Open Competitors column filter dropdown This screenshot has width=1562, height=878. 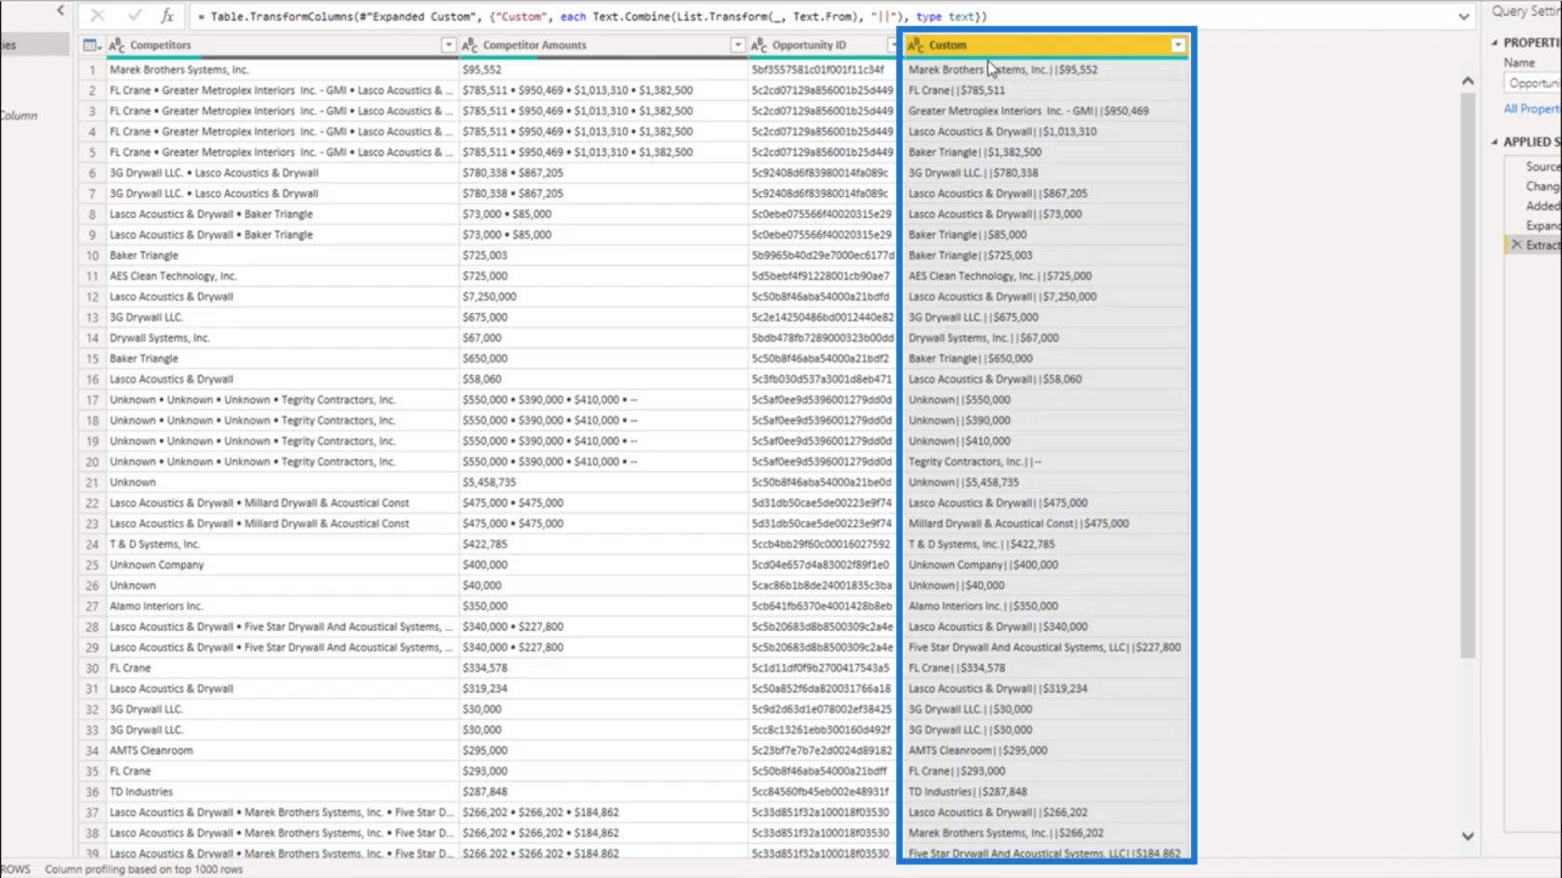[448, 45]
